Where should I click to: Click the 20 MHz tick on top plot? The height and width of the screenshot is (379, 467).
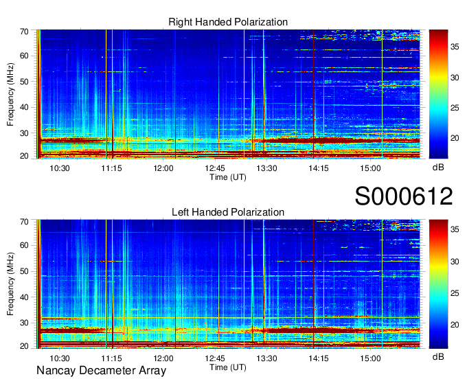pyautogui.click(x=24, y=156)
